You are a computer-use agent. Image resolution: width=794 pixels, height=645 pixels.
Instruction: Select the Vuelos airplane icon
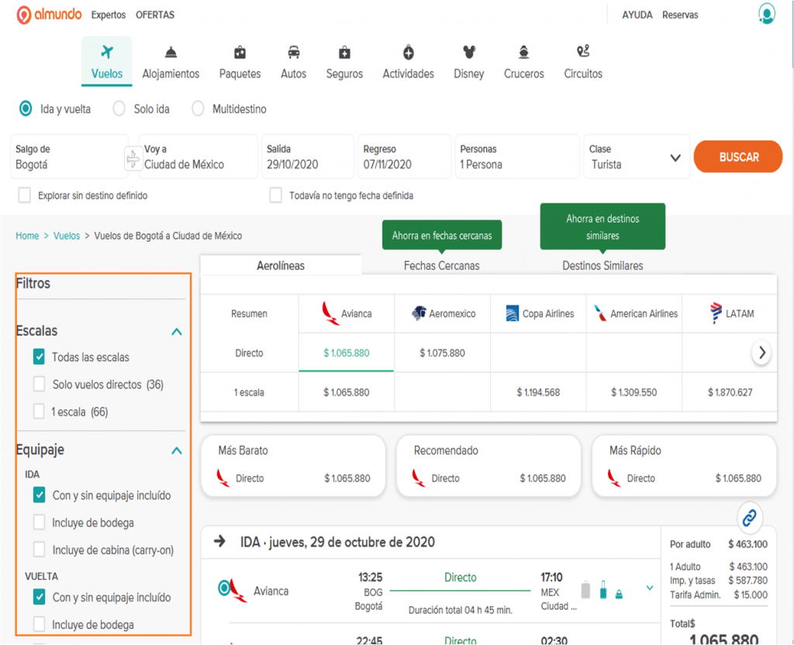tap(107, 52)
